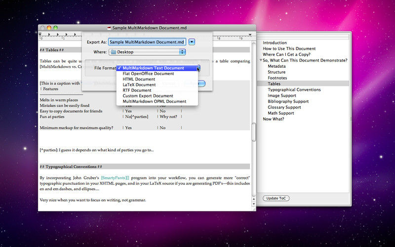Select Bibliography Support in the ToC
The height and width of the screenshot is (247, 395).
point(288,101)
